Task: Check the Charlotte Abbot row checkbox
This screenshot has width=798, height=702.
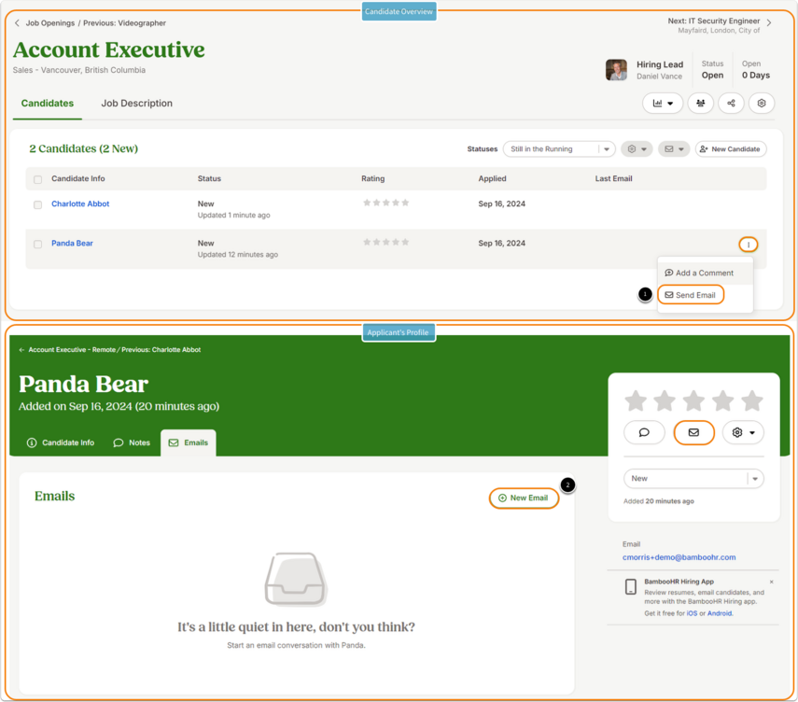Action: (x=37, y=204)
